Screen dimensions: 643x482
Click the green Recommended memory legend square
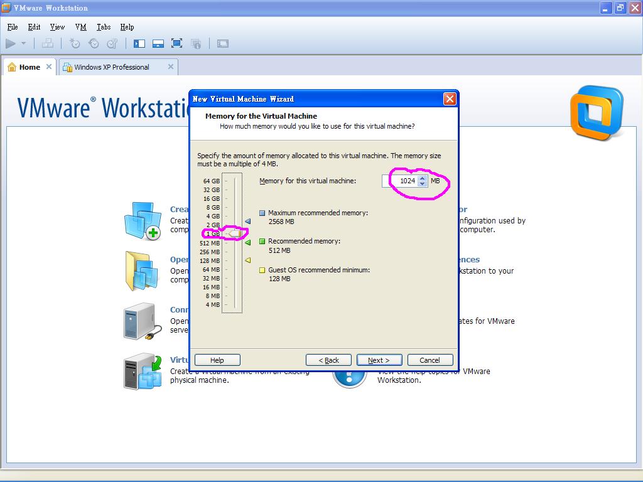click(262, 242)
